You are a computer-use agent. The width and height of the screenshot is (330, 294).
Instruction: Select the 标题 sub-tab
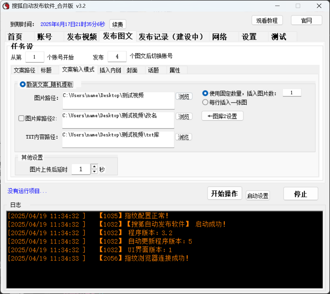[x=48, y=70]
